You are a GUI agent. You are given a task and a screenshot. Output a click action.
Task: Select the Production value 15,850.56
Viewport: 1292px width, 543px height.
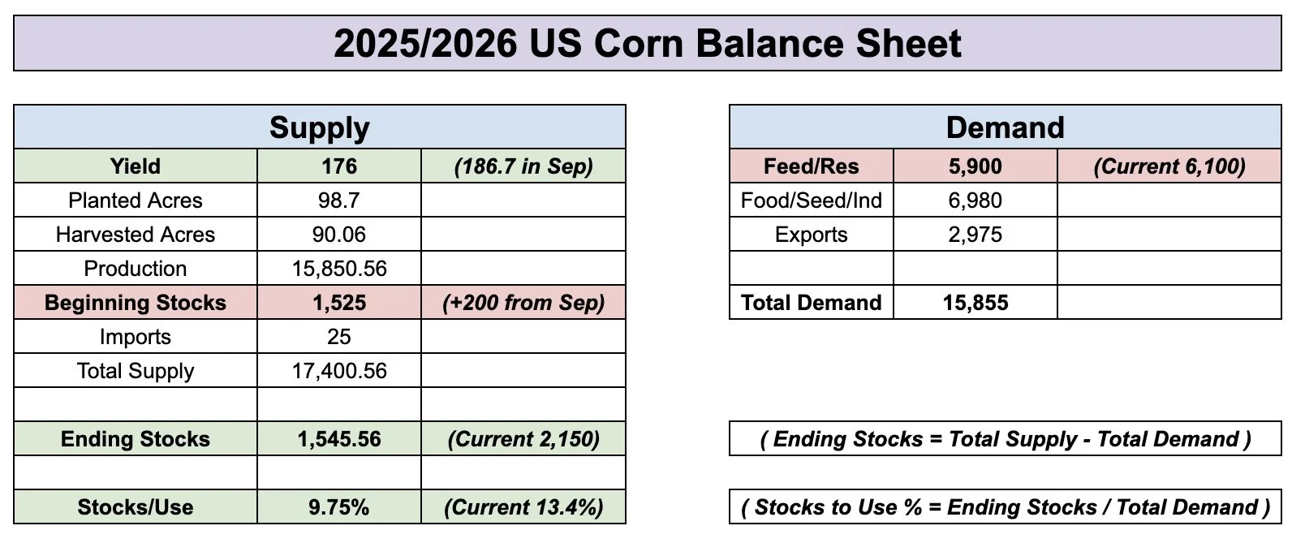click(x=339, y=269)
